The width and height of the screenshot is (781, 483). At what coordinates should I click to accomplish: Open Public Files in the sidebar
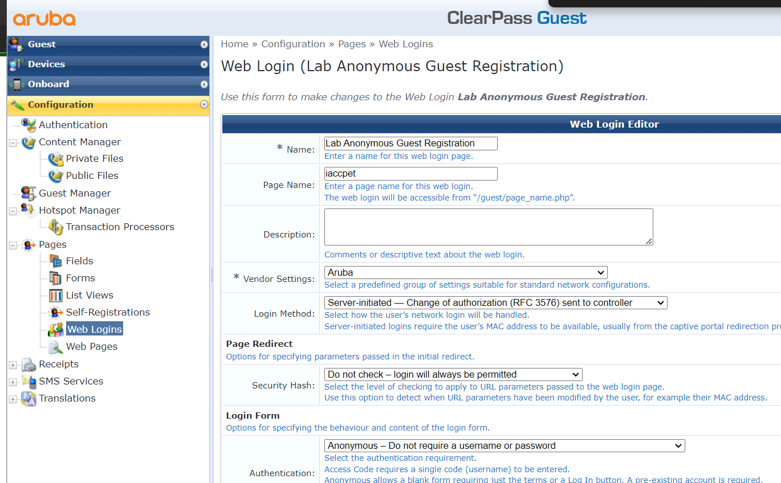pos(92,175)
